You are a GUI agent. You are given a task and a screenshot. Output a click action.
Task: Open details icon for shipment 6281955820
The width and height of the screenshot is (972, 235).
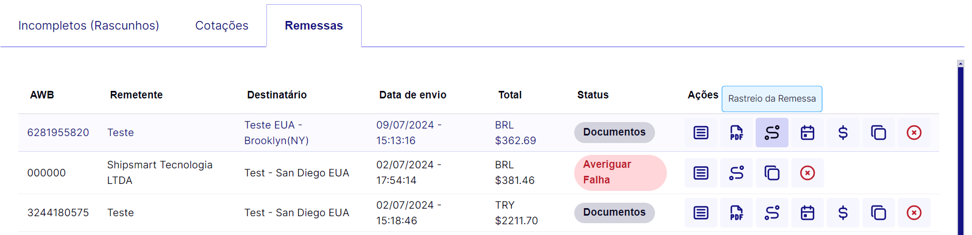click(x=701, y=132)
